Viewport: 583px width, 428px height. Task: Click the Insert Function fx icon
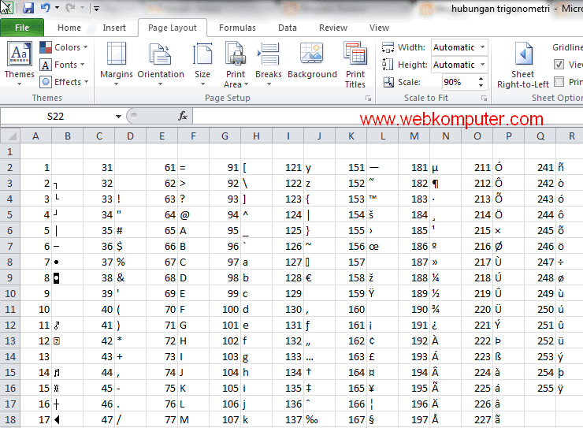(183, 116)
